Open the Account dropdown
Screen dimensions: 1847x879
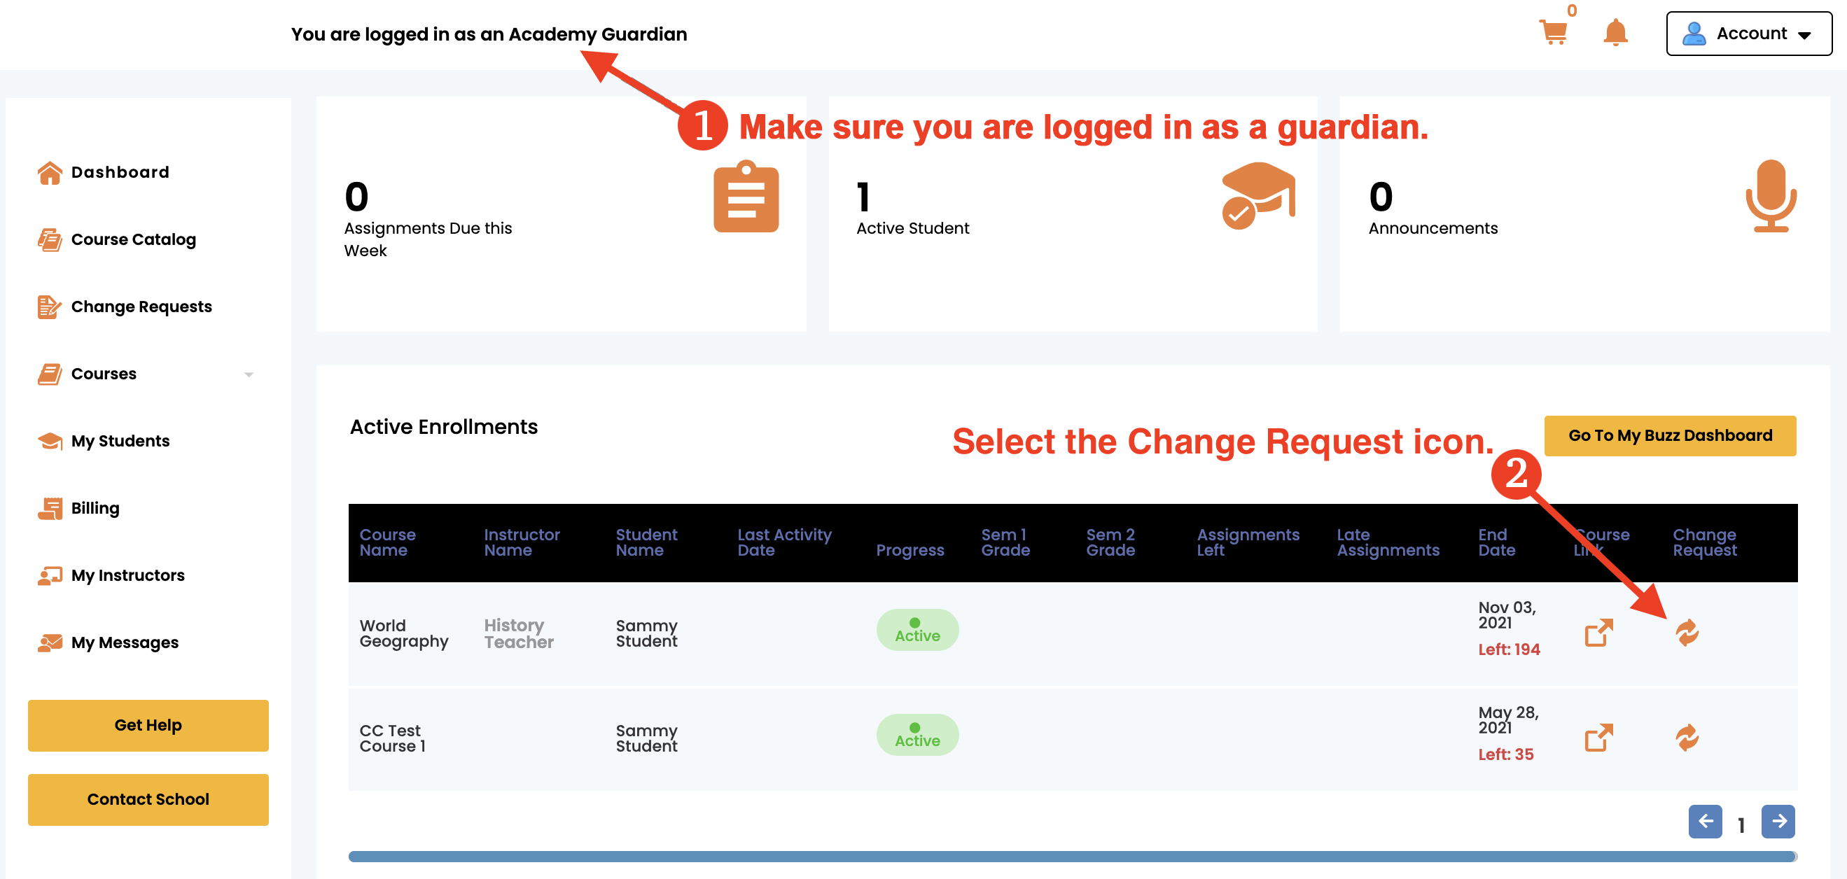(1748, 34)
